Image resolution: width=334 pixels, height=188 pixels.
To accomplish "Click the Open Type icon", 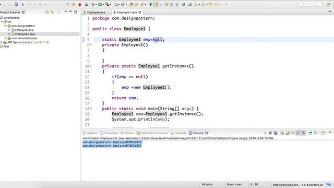I will [x=131, y=4].
